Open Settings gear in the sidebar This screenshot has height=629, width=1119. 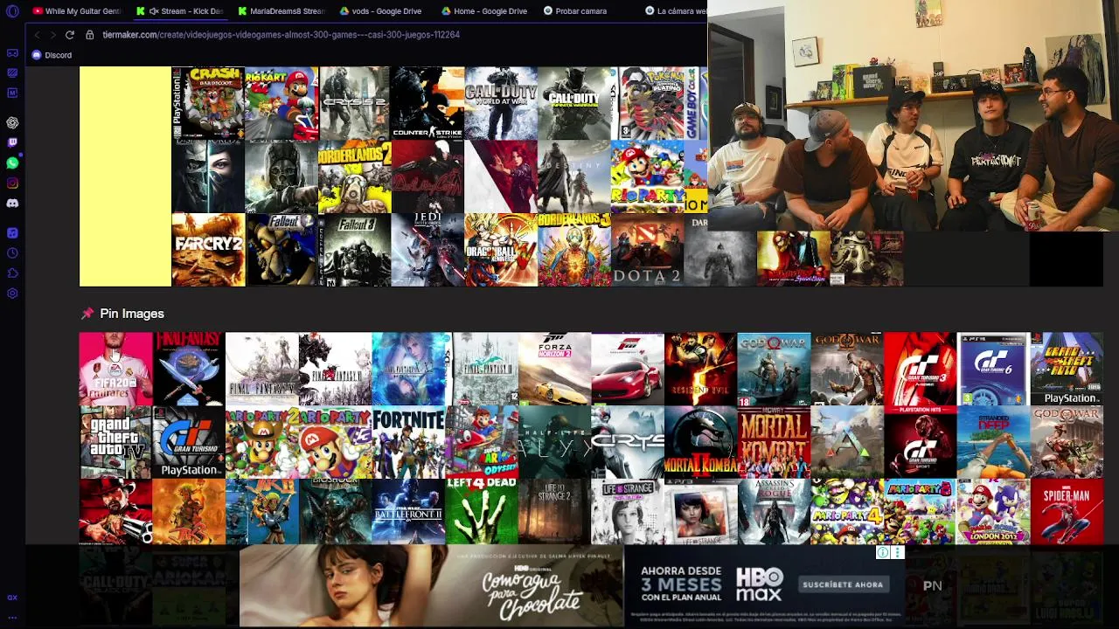point(12,294)
